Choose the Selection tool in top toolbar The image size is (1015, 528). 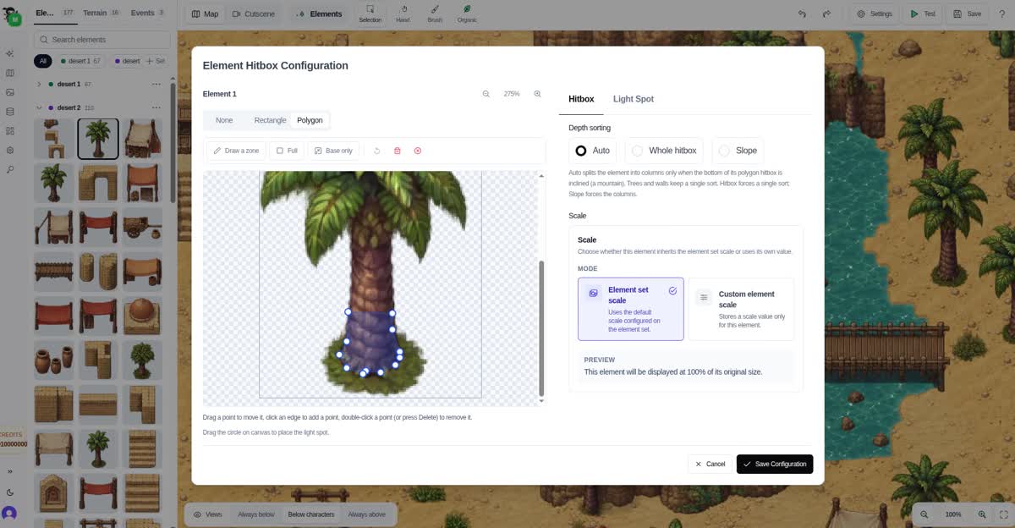[370, 14]
